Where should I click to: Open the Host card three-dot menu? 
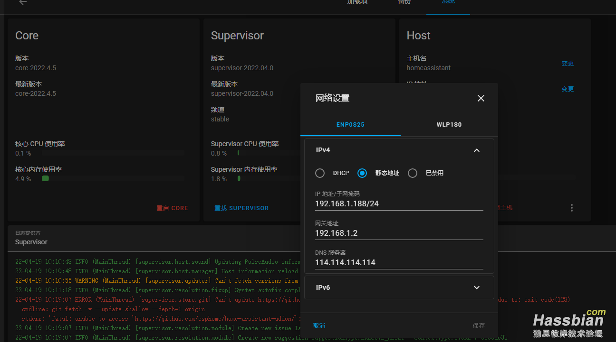(571, 208)
